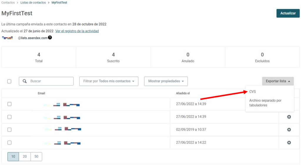Open settings gear for 27/06/2022 14:22 contact
This screenshot has width=301, height=165.
tap(289, 143)
